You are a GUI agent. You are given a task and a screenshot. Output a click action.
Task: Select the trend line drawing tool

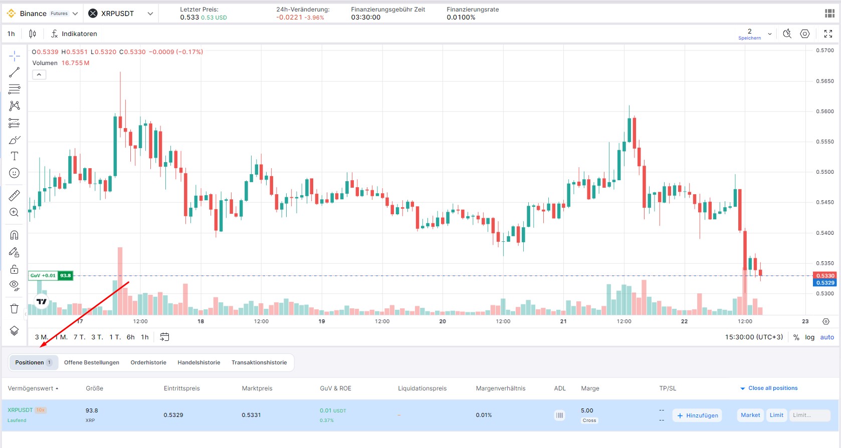pyautogui.click(x=14, y=73)
